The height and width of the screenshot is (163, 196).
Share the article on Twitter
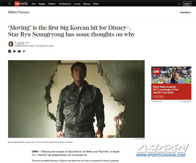[x=14, y=51]
